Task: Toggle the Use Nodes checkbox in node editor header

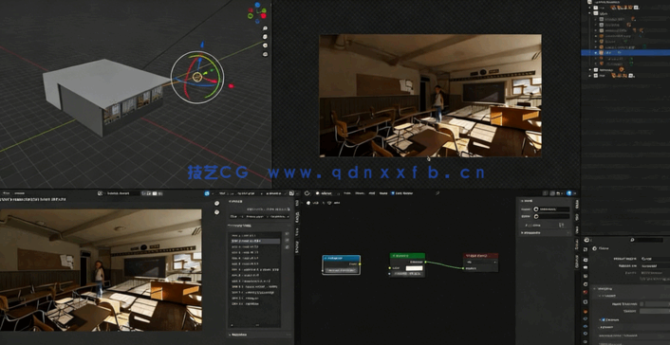Action: (x=393, y=193)
